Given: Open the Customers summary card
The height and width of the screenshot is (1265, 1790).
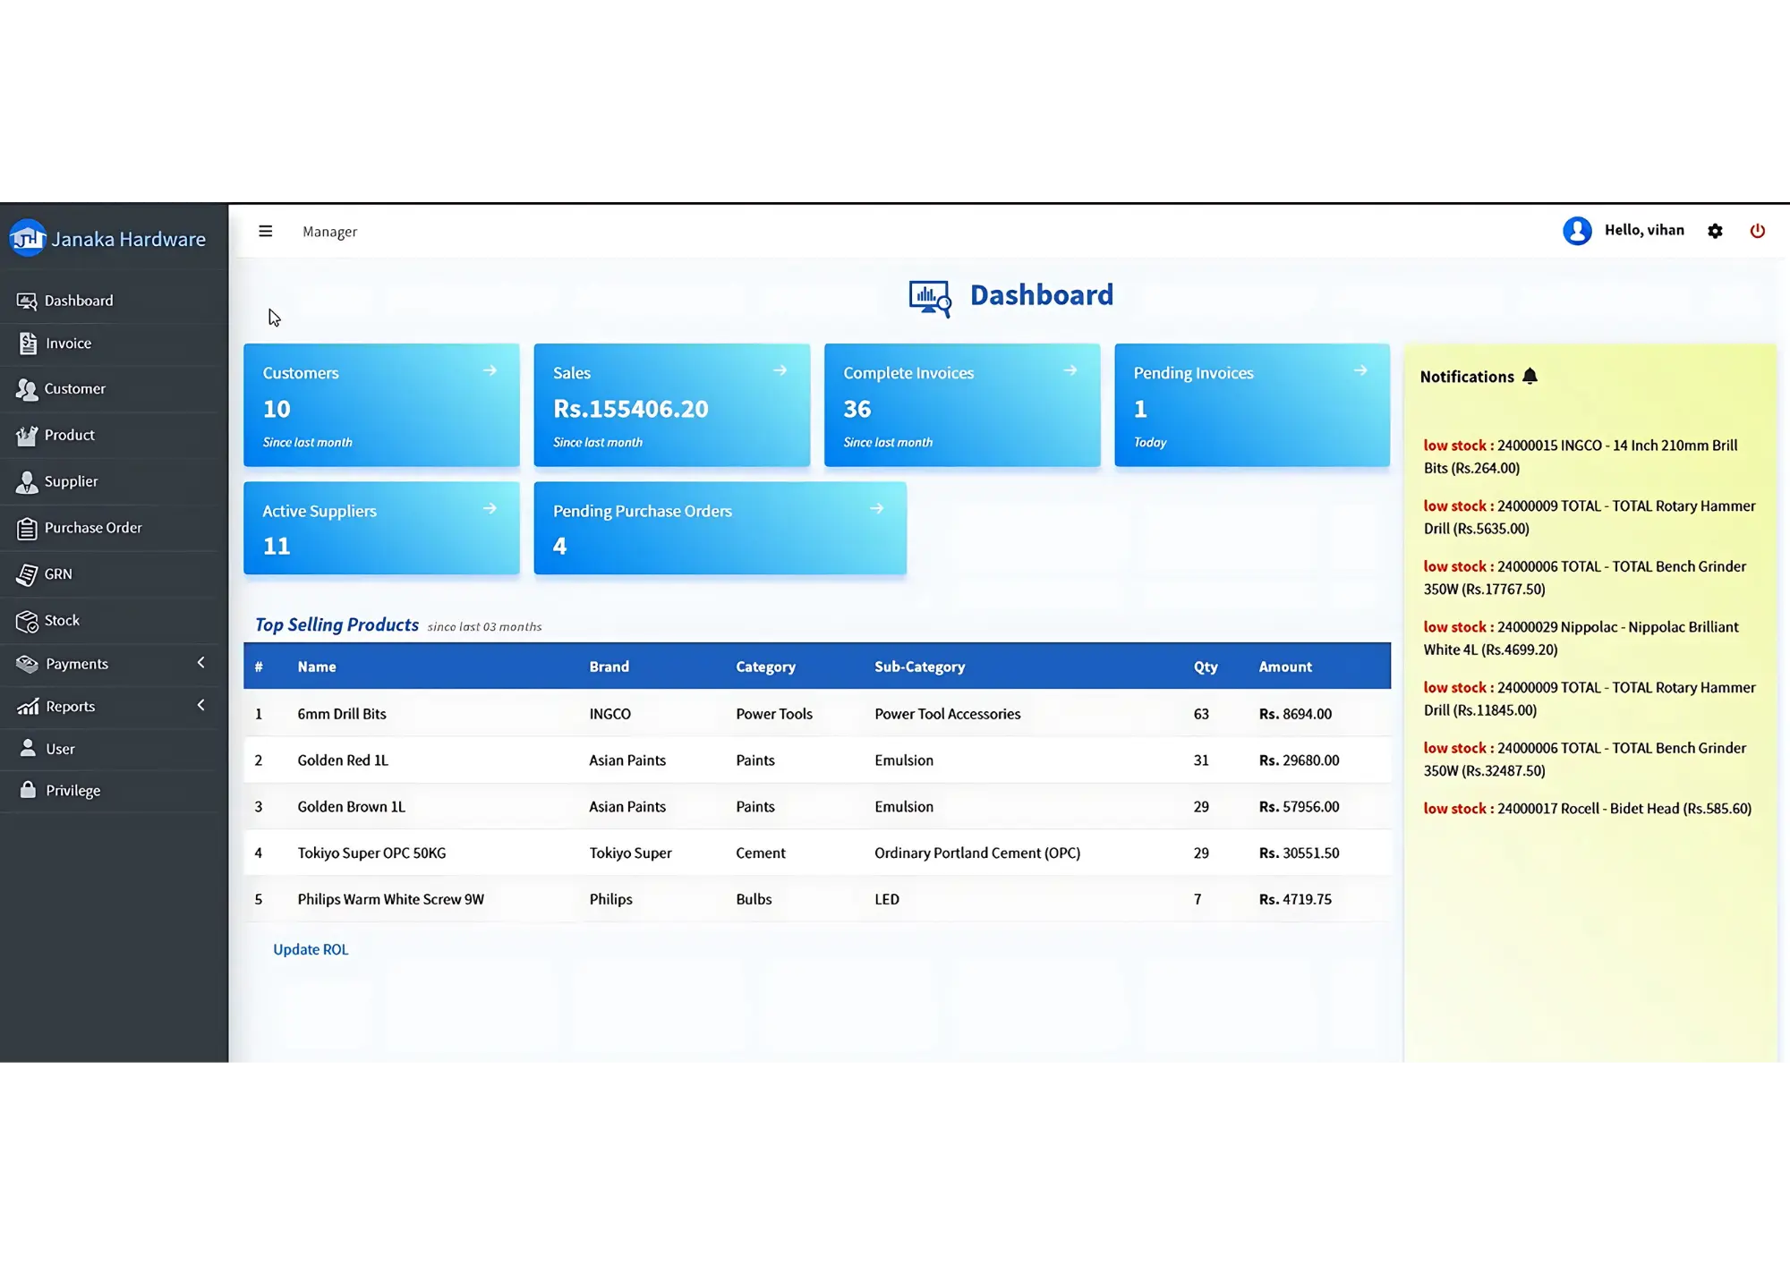Looking at the screenshot, I should pos(381,404).
